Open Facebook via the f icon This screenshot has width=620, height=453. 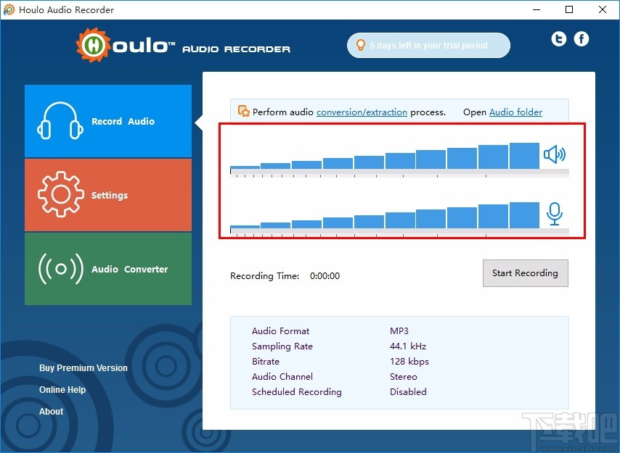[581, 39]
